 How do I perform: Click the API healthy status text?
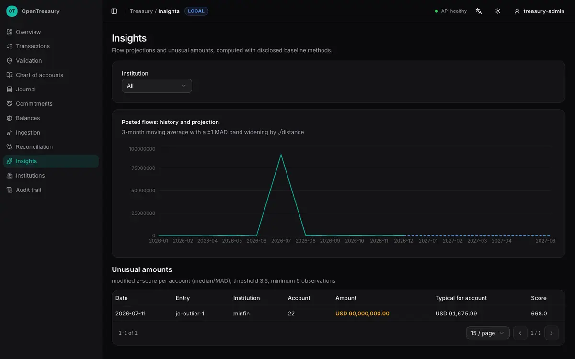click(454, 11)
